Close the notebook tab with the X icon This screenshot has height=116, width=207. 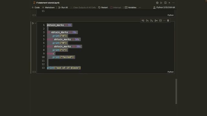click(169, 3)
